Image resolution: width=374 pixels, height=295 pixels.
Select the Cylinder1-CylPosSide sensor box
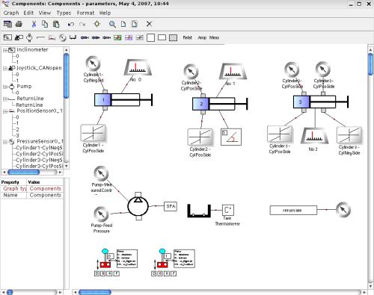(93, 133)
